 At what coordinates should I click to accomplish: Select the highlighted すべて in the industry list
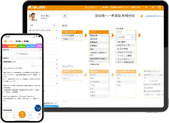[99, 32]
